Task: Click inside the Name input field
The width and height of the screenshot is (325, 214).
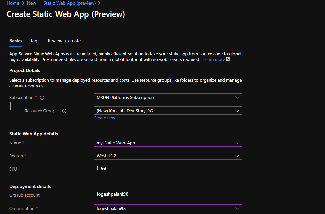Action: 151,142
